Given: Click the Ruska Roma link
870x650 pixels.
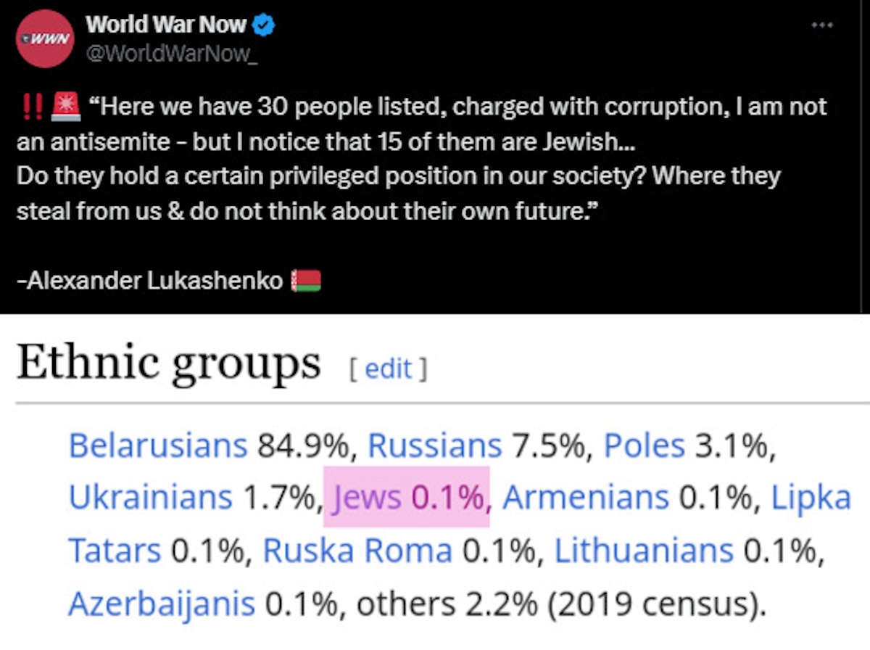Looking at the screenshot, I should [x=357, y=551].
